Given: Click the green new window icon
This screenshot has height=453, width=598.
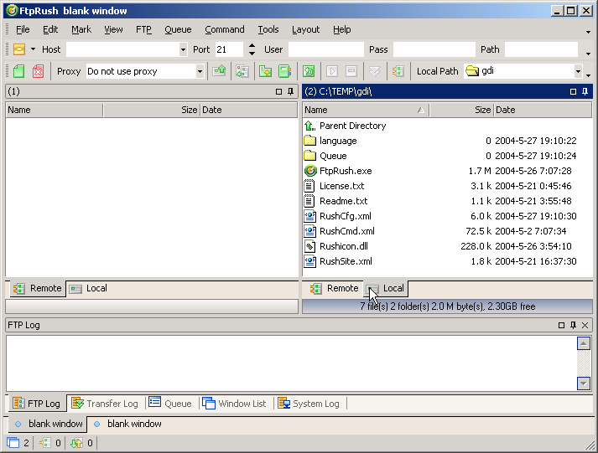Looking at the screenshot, I should pos(18,71).
